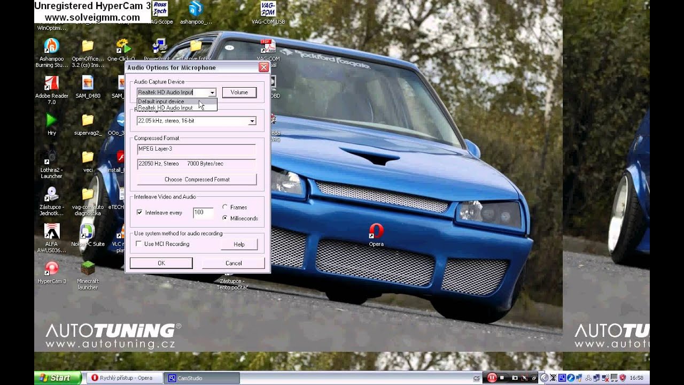Cancel the Audio Options dialog
This screenshot has height=385, width=684.
pyautogui.click(x=234, y=263)
